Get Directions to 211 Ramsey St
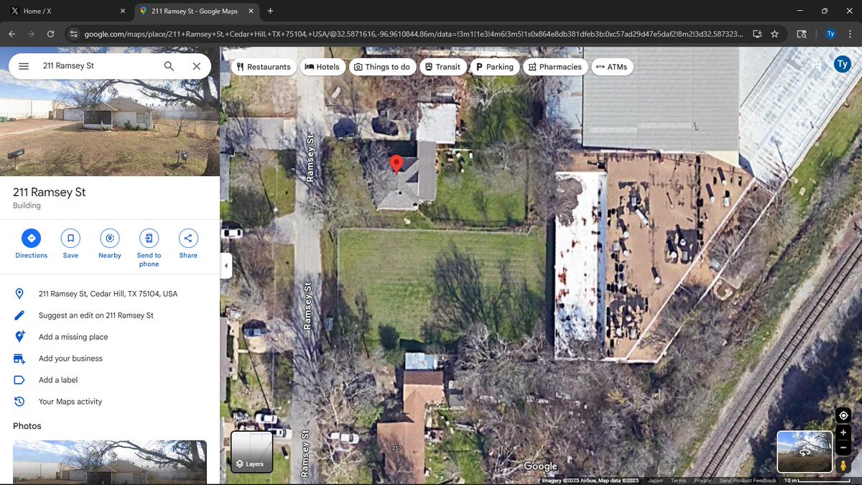The height and width of the screenshot is (485, 862). pyautogui.click(x=32, y=244)
